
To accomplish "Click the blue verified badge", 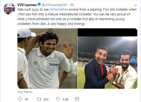I will (x=39, y=5).
